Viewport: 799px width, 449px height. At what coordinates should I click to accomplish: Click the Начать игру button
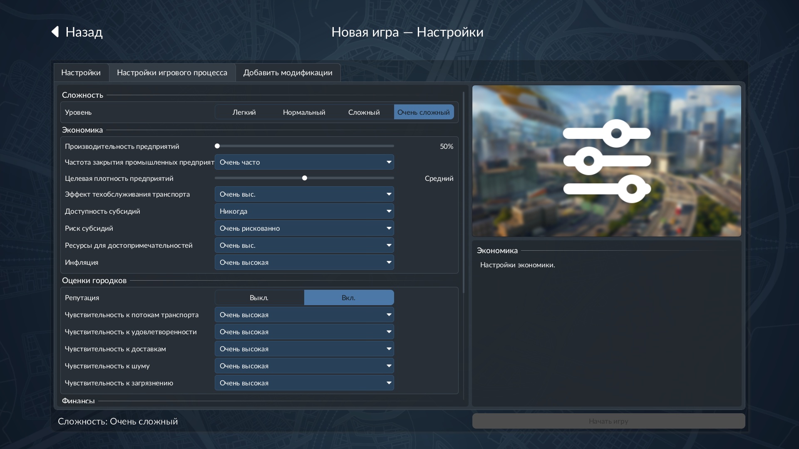pos(608,421)
